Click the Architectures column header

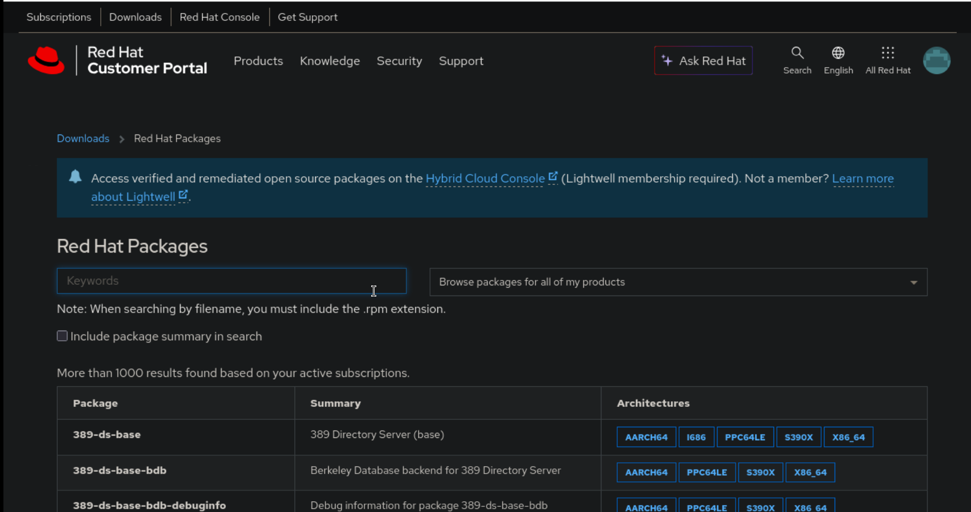653,403
